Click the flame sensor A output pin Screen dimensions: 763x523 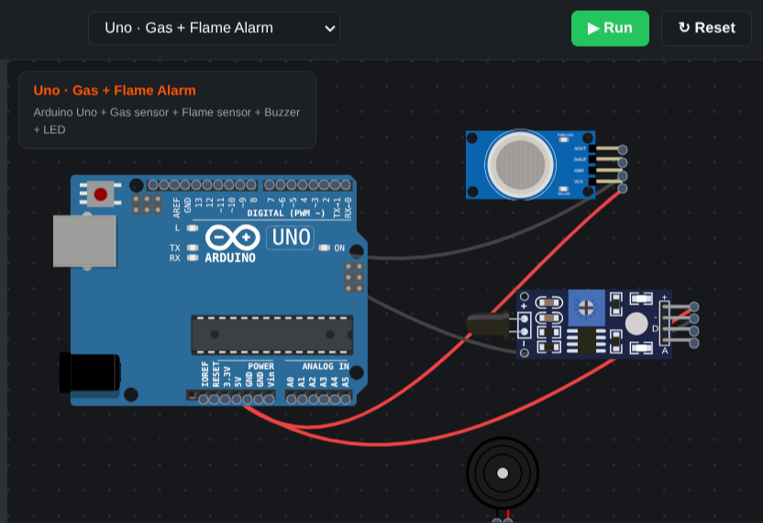[694, 343]
